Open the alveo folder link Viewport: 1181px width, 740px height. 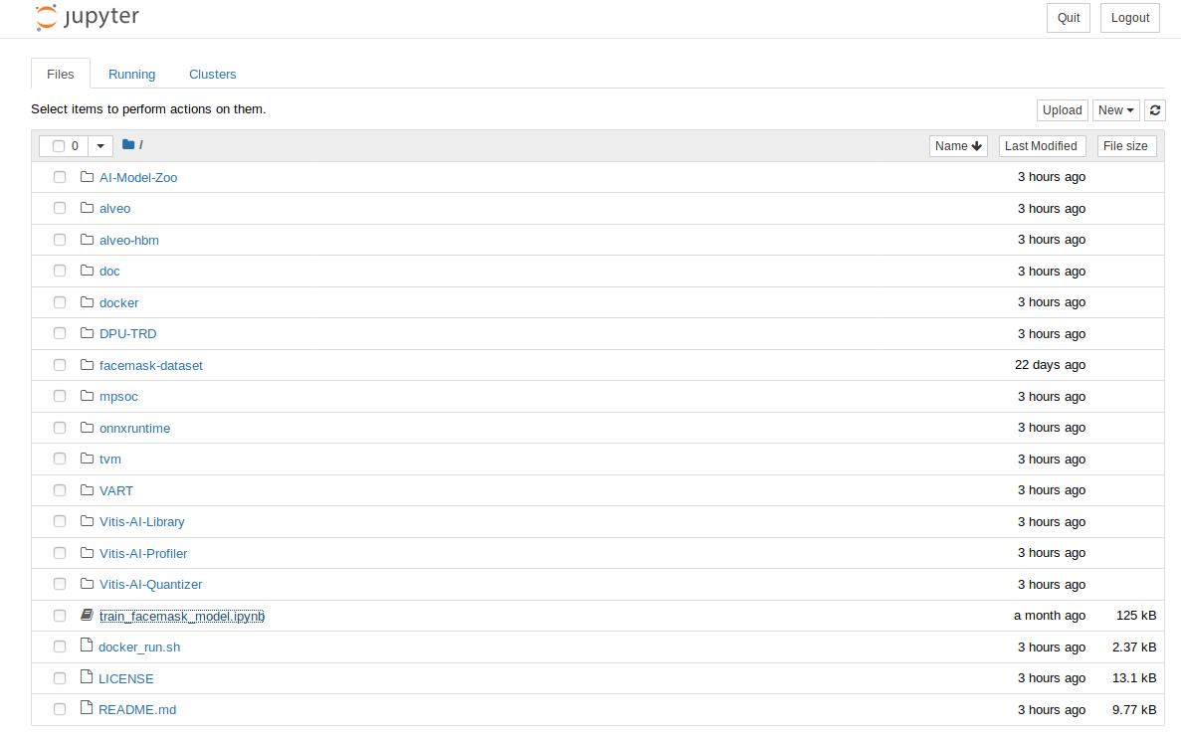(114, 209)
